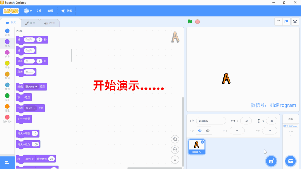Viewport: 301px width, 169px height.
Task: Zoom in the code workspace
Action: tap(175, 139)
